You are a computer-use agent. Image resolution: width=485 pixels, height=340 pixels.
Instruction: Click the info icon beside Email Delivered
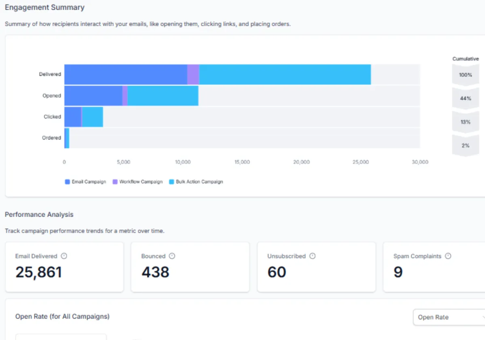coord(64,256)
